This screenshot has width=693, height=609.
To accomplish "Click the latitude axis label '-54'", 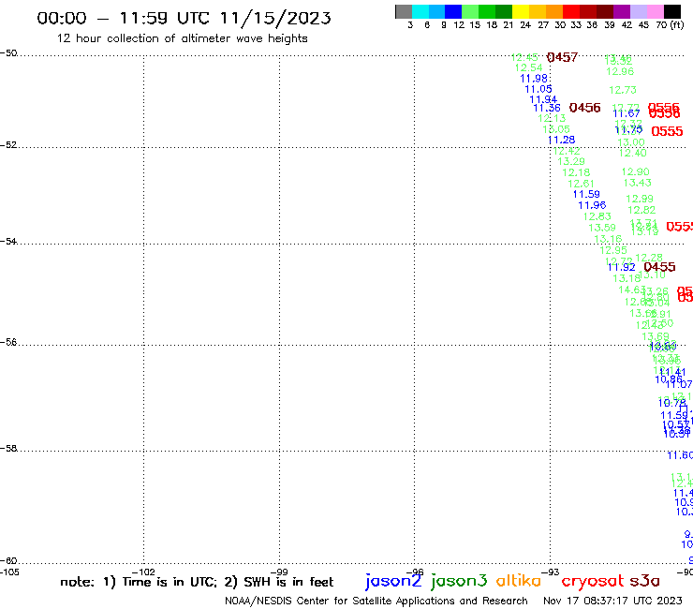I will point(8,242).
